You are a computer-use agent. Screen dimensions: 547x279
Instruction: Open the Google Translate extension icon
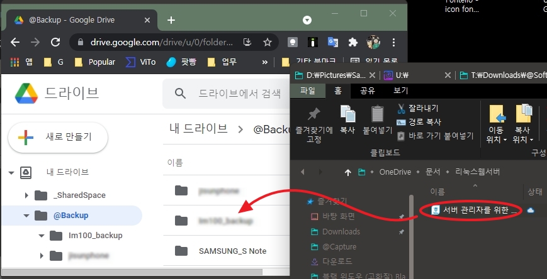click(333, 43)
